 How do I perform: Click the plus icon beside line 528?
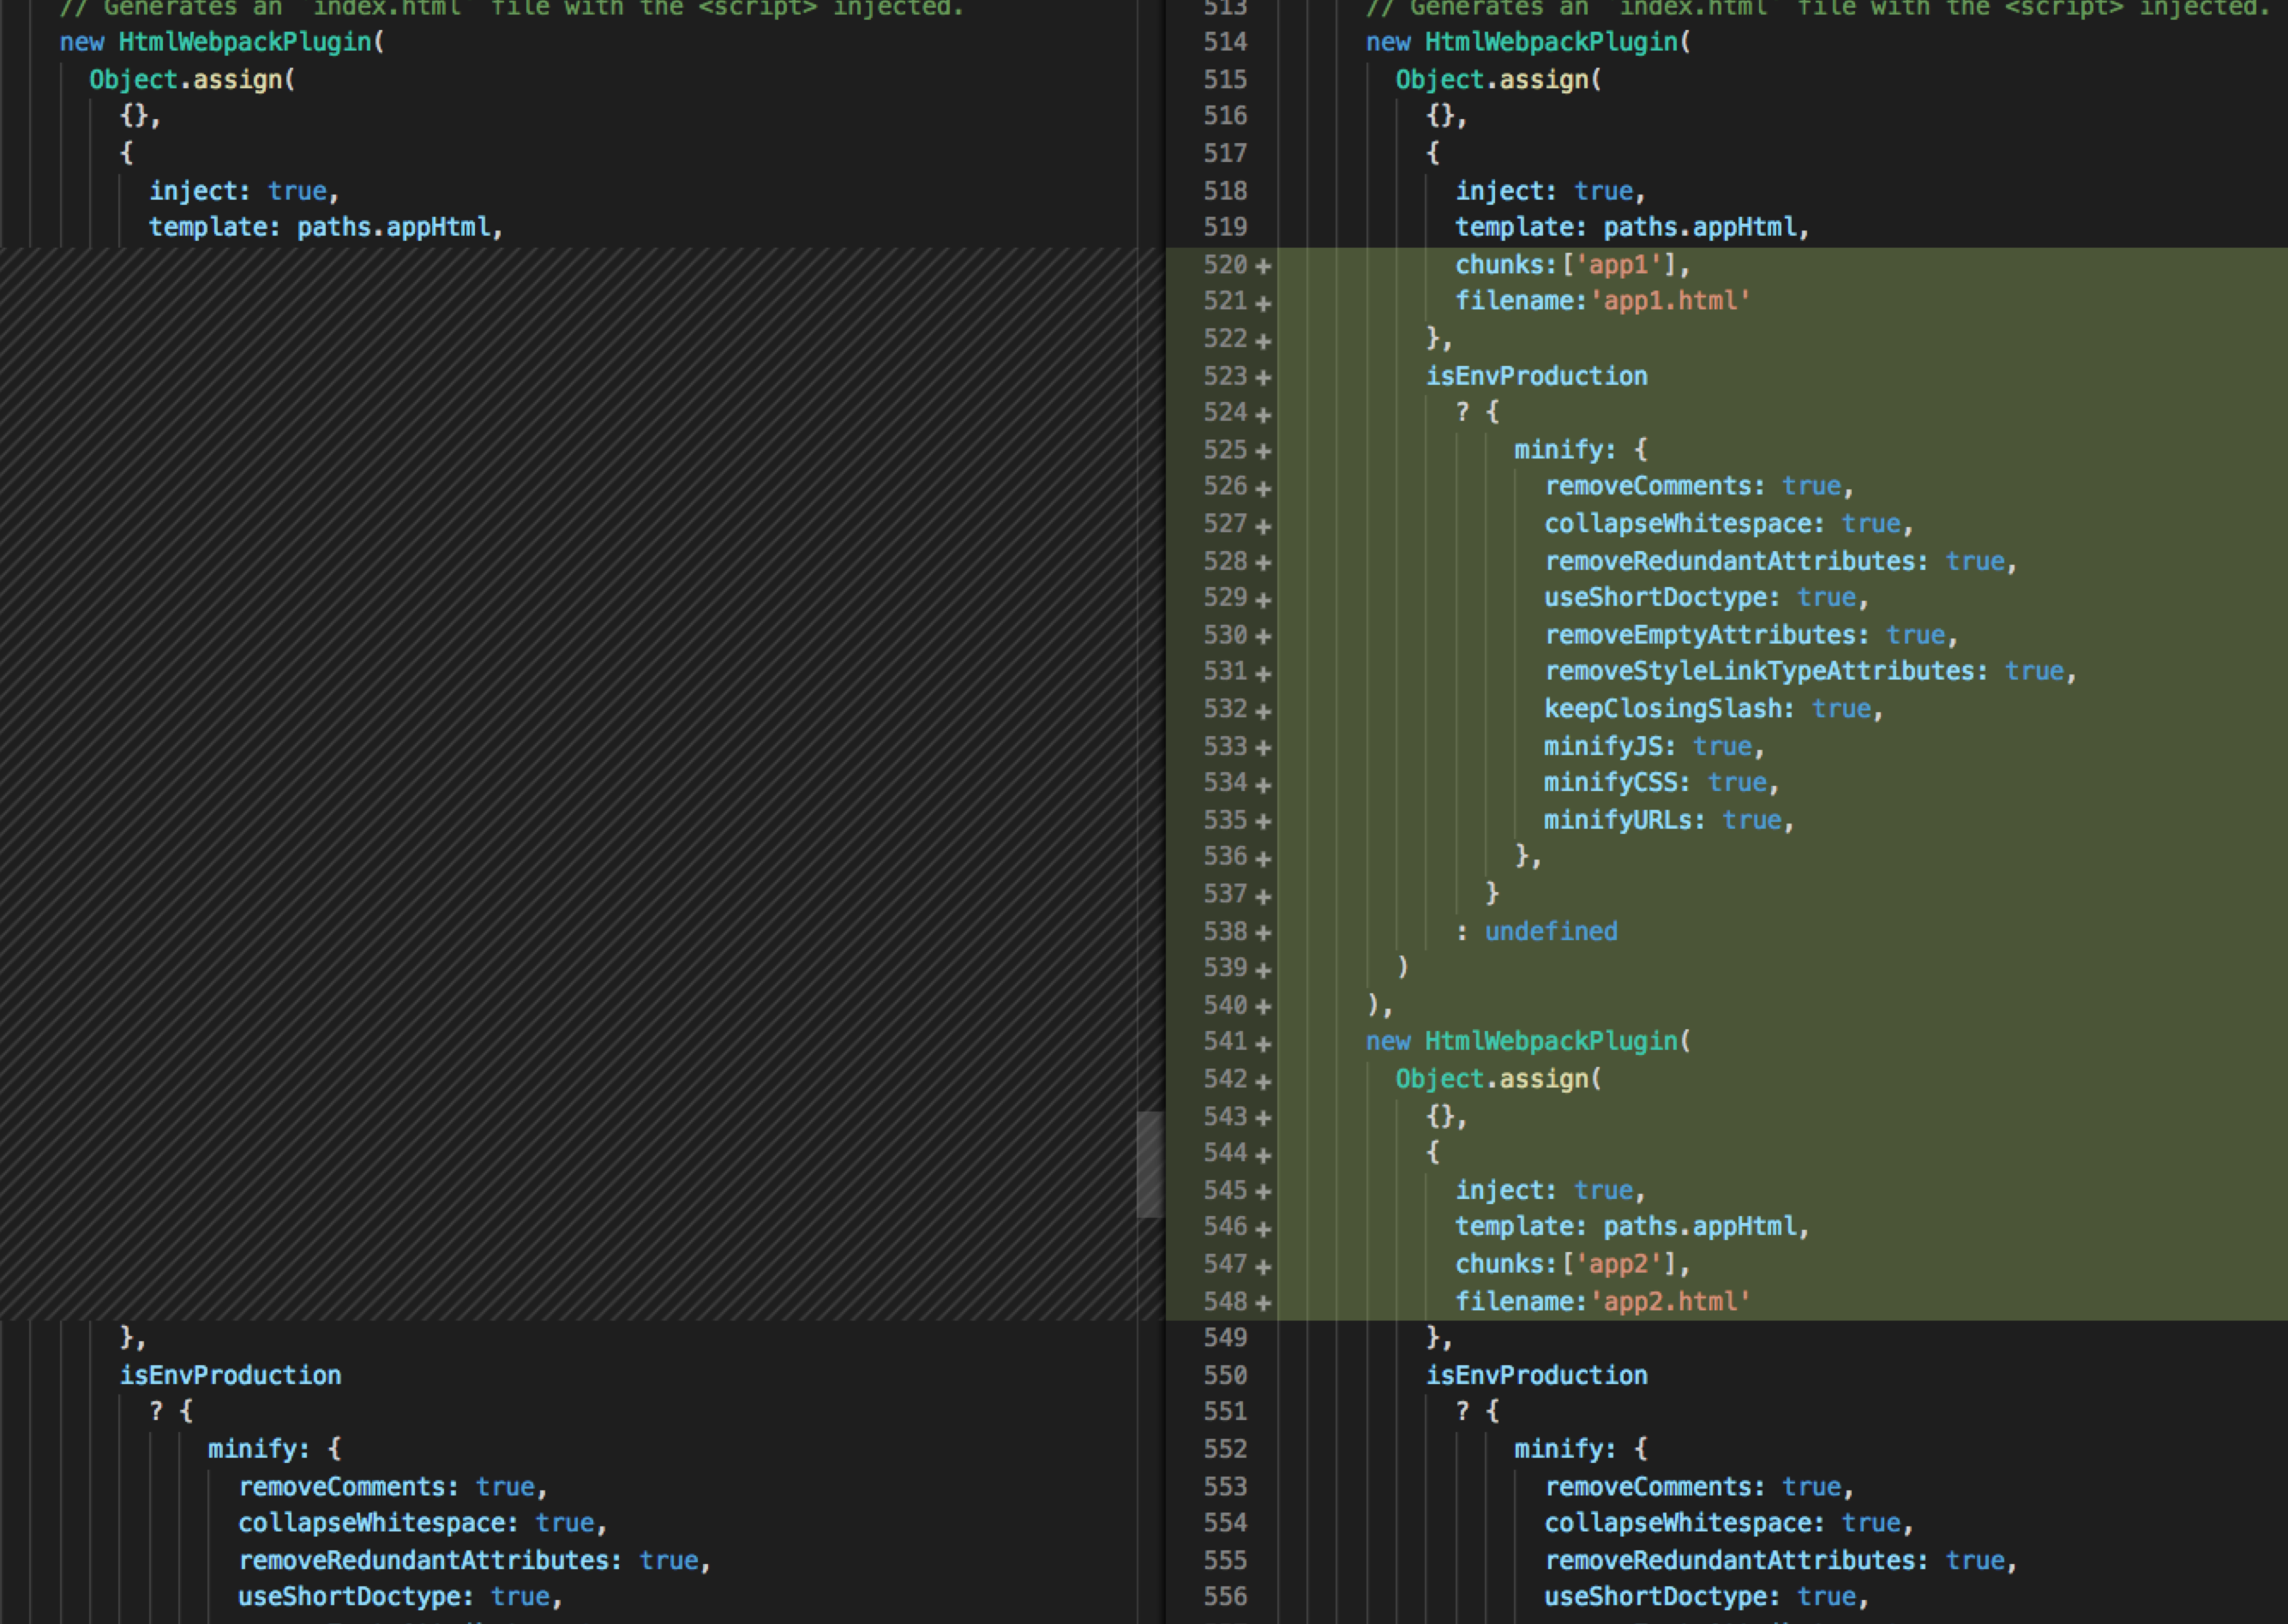click(x=1263, y=563)
